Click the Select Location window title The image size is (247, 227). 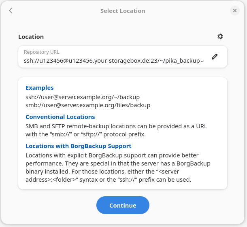point(123,11)
